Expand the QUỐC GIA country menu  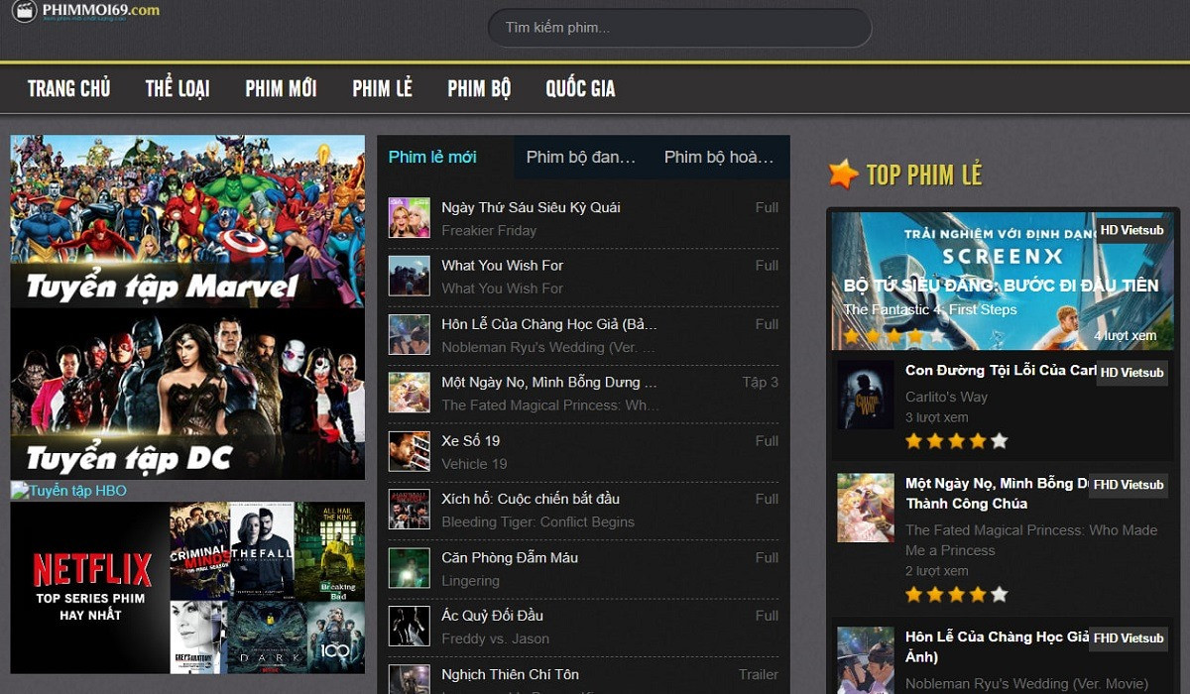pyautogui.click(x=580, y=88)
